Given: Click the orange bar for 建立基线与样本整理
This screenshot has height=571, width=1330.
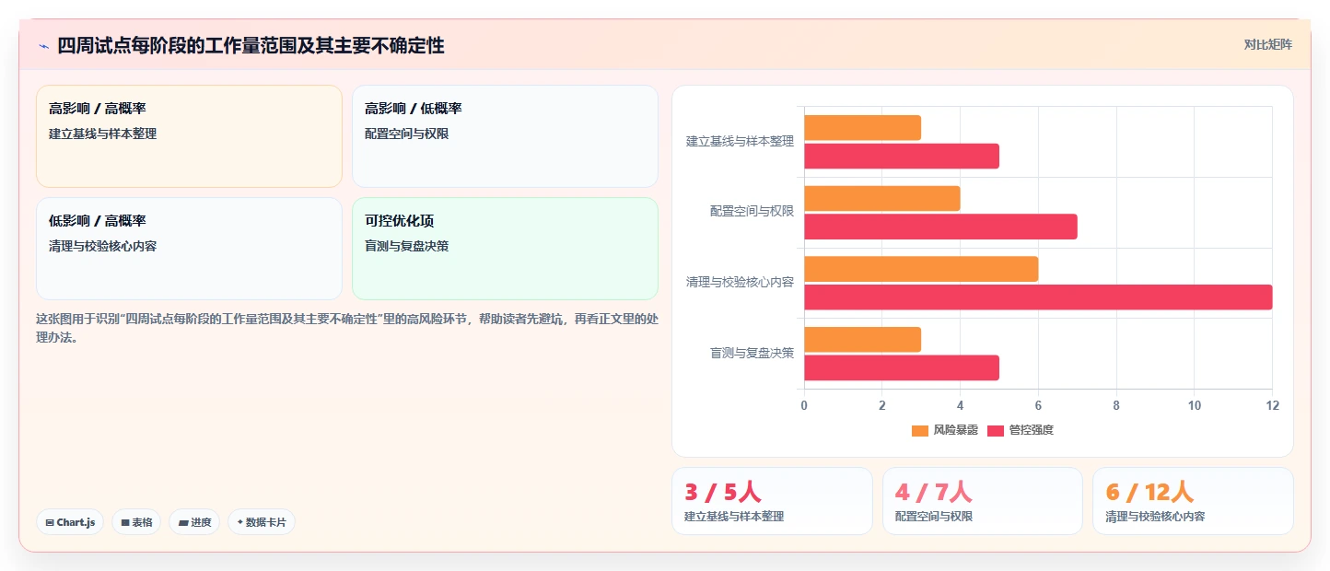Looking at the screenshot, I should pos(862,128).
